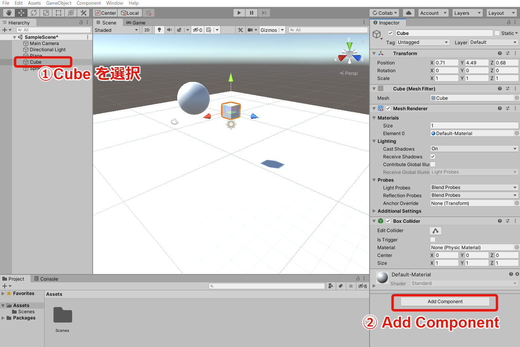Viewport: 520px width, 347px height.
Task: Click the grid visibility icon in Scene toolbar
Action: point(208,29)
